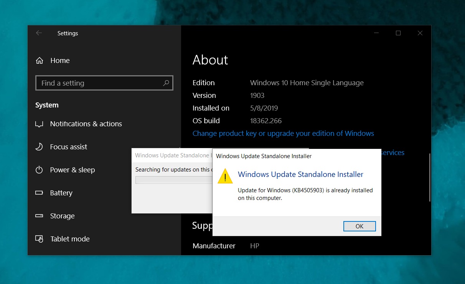This screenshot has width=465, height=284.
Task: Open the Power & sleep icon
Action: [39, 170]
